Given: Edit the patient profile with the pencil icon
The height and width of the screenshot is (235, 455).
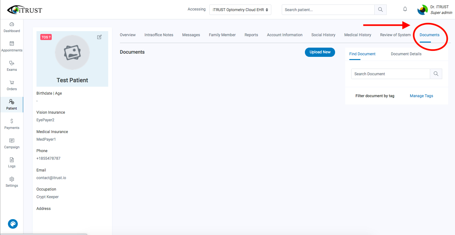Looking at the screenshot, I should tap(99, 37).
